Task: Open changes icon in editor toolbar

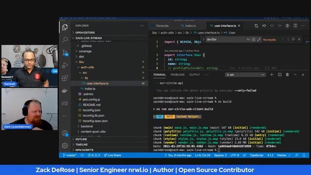Action: 256,26
